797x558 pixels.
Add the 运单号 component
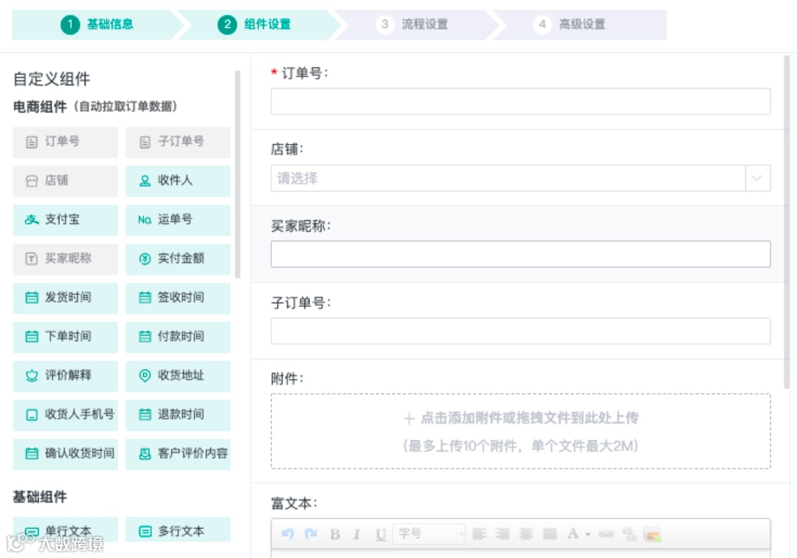178,220
